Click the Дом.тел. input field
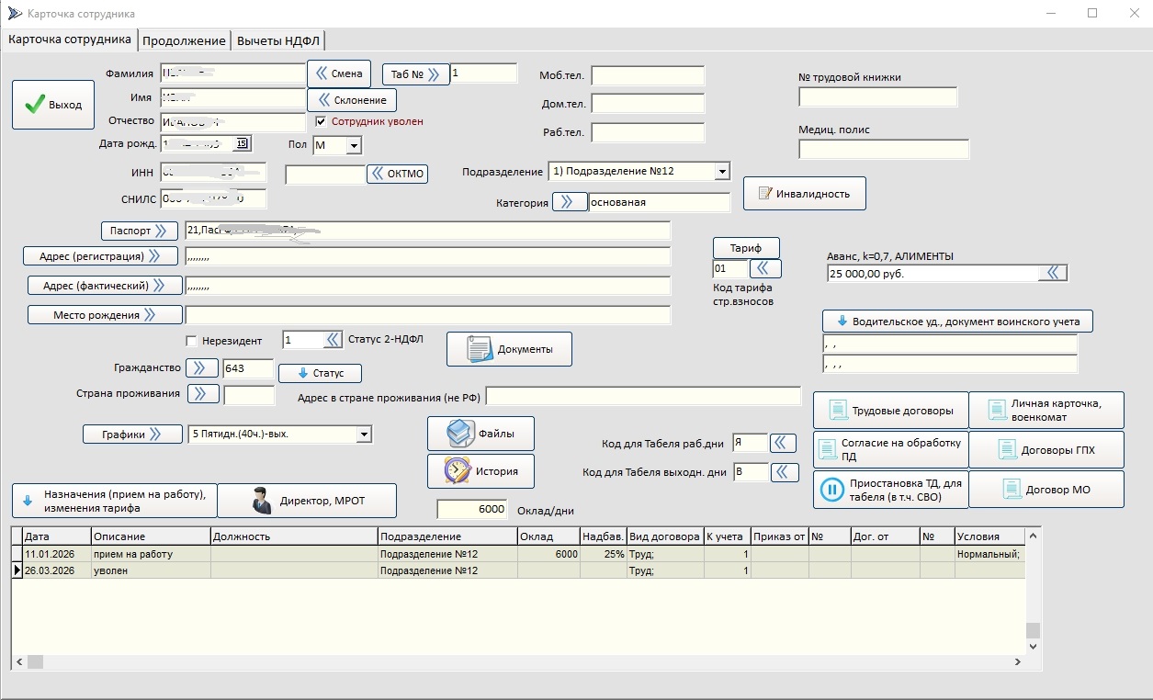This screenshot has height=700, width=1153. [648, 104]
